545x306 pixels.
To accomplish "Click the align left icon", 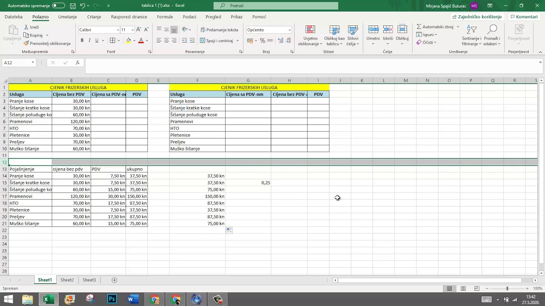I will (x=159, y=40).
